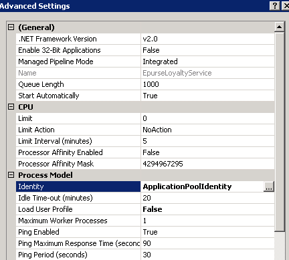Click the Maximum Worker Processes value 1
This screenshot has width=289, height=260.
[x=207, y=221]
